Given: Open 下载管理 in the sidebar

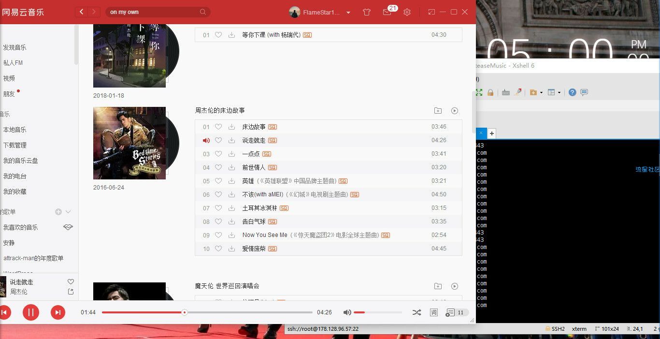Looking at the screenshot, I should pyautogui.click(x=14, y=145).
